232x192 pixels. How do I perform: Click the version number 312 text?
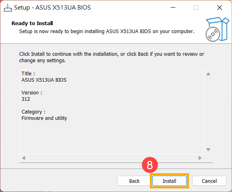click(26, 99)
